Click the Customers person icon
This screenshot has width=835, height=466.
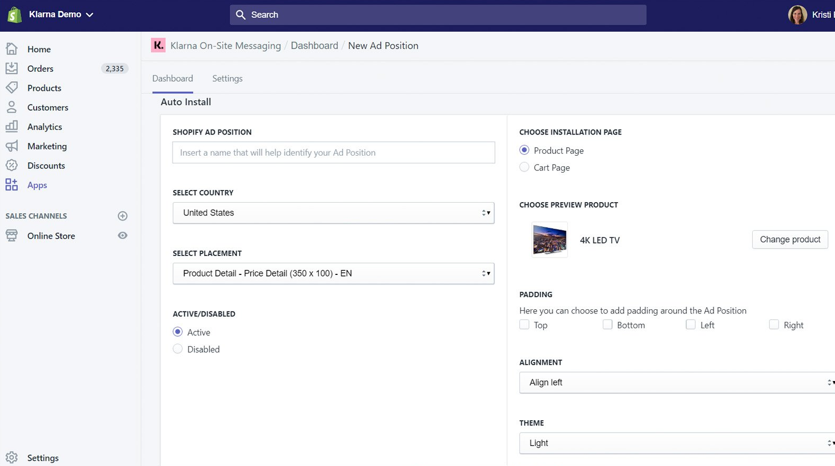click(12, 107)
